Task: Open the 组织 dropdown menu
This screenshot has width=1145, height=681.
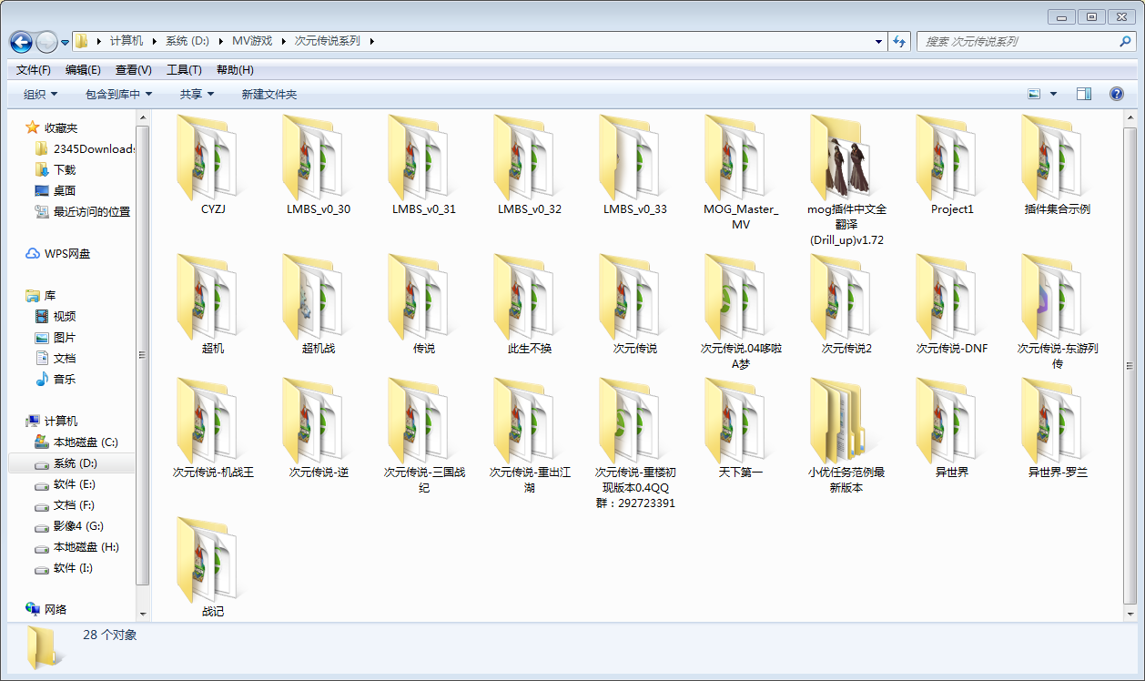Action: (41, 94)
